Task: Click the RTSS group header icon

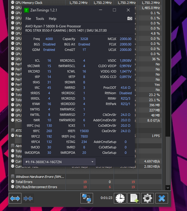Action: (x=13, y=130)
